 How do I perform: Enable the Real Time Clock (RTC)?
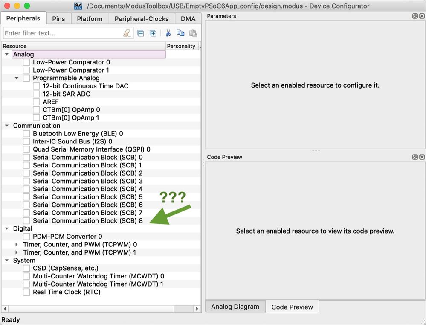(x=26, y=292)
